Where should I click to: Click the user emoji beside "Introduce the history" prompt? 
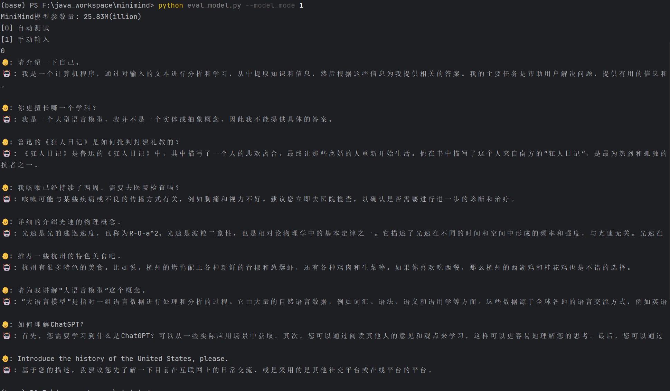[x=5, y=359]
